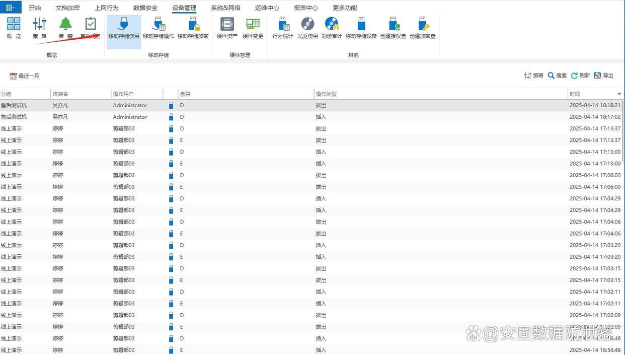Click the sort arrow on 时间 column
The width and height of the screenshot is (625, 355).
(x=619, y=94)
